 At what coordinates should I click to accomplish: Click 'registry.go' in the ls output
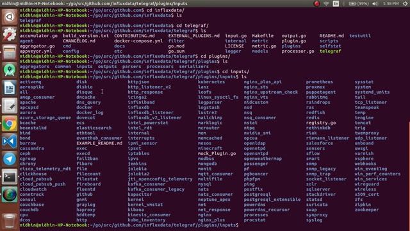click(321, 123)
